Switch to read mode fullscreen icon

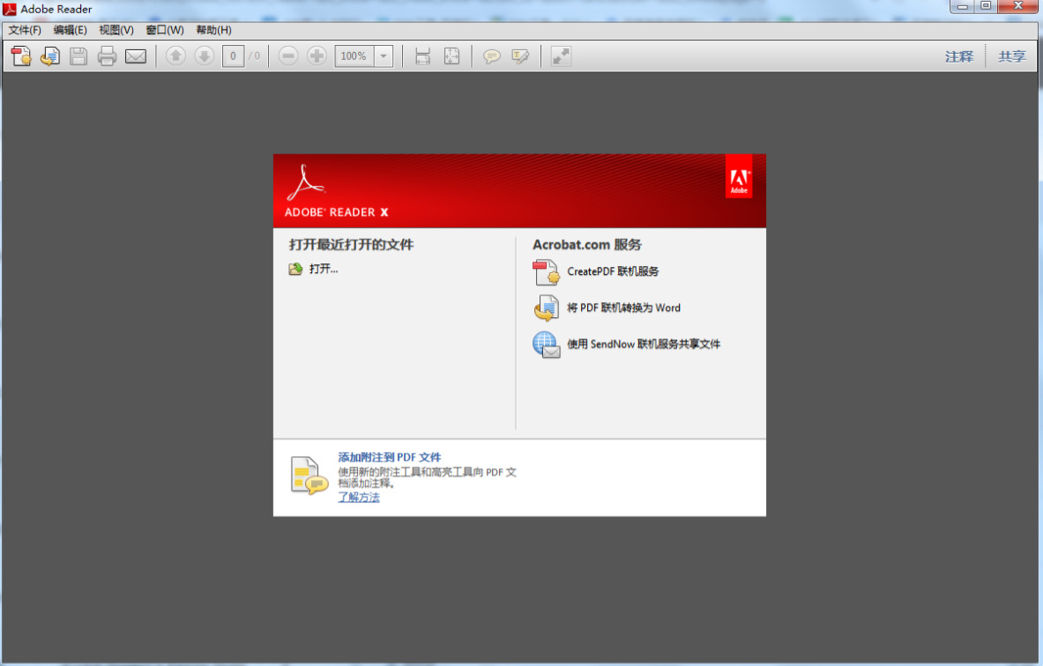coord(561,56)
